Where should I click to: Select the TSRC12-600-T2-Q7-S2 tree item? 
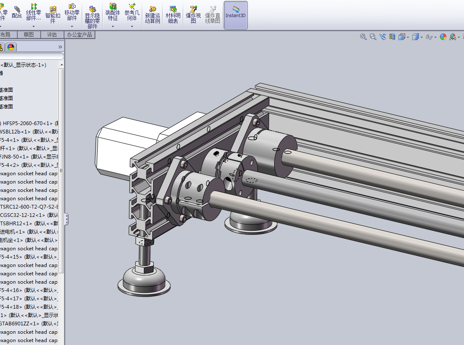coord(29,207)
